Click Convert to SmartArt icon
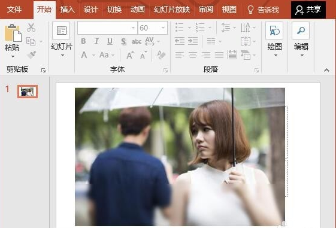This screenshot has width=336, height=228. (x=246, y=55)
